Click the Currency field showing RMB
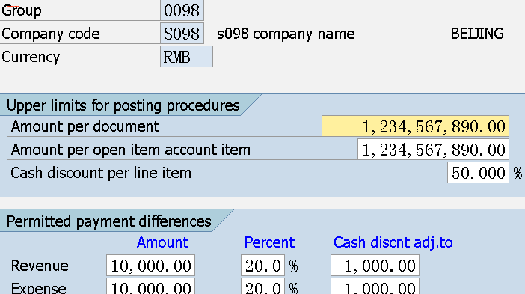 tap(186, 57)
